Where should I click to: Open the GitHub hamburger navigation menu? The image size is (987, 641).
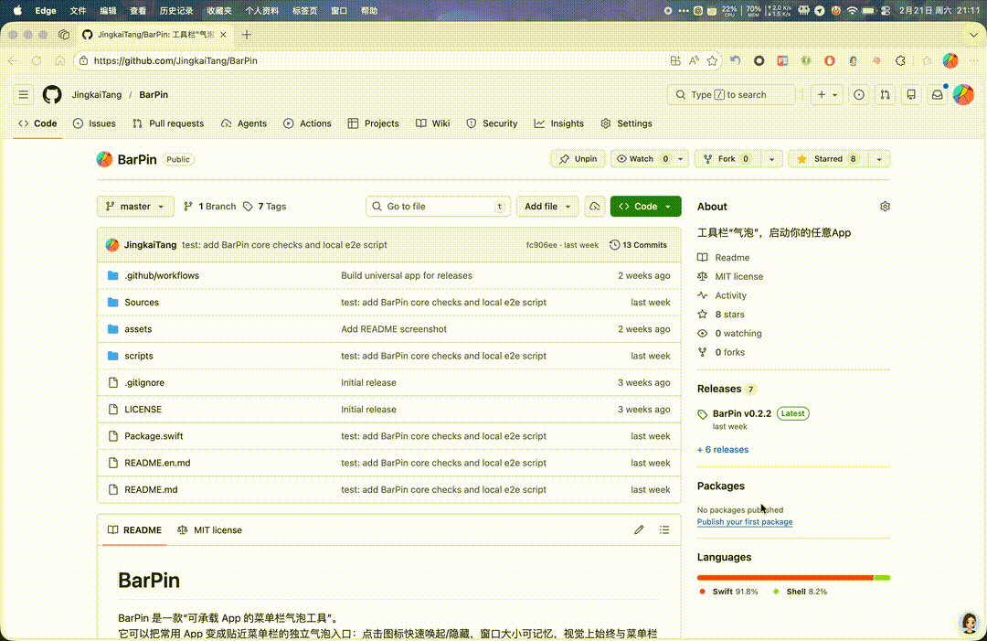(x=23, y=95)
